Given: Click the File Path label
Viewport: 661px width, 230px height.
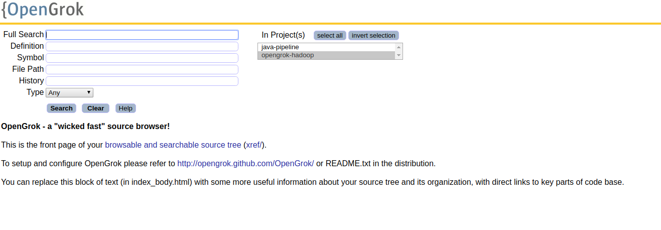Looking at the screenshot, I should tap(28, 69).
